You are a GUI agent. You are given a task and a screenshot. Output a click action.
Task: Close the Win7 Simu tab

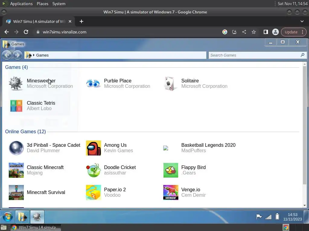(x=70, y=21)
